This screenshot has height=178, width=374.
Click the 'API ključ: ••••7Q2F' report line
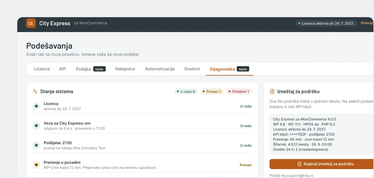(304, 134)
